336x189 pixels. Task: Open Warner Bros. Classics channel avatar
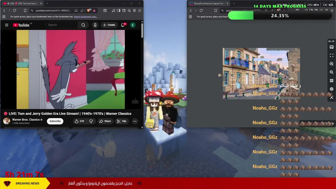(x=7, y=121)
